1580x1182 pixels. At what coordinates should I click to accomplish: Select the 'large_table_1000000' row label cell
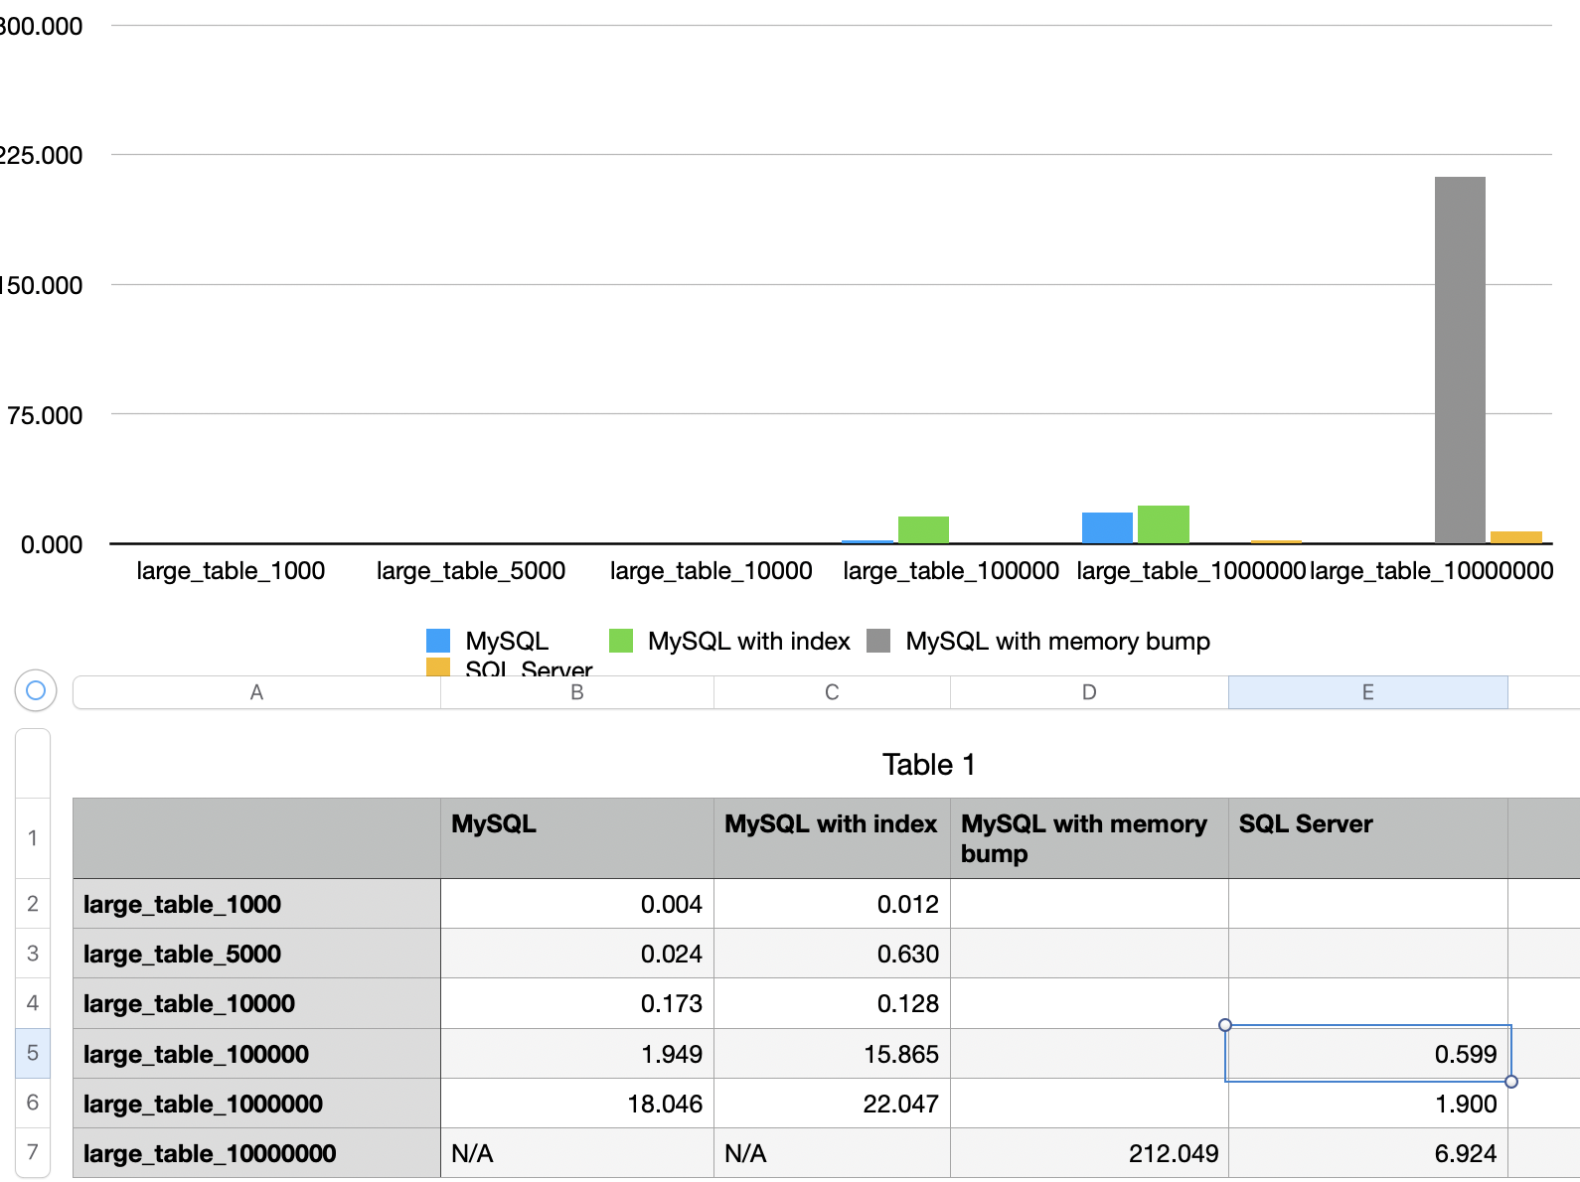pos(257,1104)
